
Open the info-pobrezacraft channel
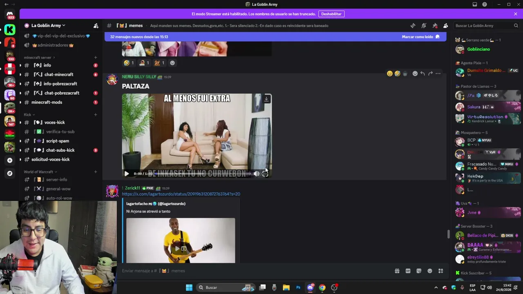coord(60,84)
